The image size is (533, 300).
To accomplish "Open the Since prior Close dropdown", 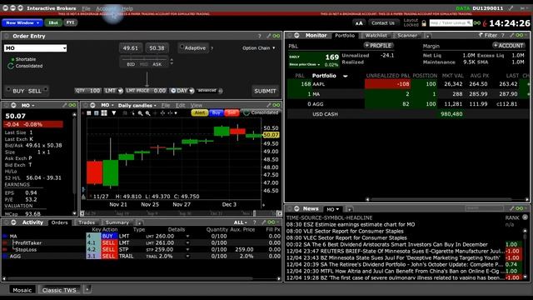I will point(305,64).
